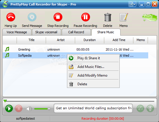Mute via the speaker volume icon
The image size is (159, 122).
tap(29, 109)
